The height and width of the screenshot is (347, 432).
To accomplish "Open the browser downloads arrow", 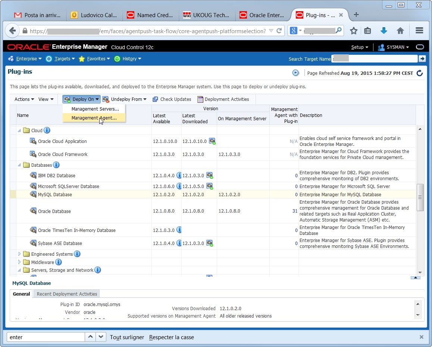I will click(x=384, y=31).
